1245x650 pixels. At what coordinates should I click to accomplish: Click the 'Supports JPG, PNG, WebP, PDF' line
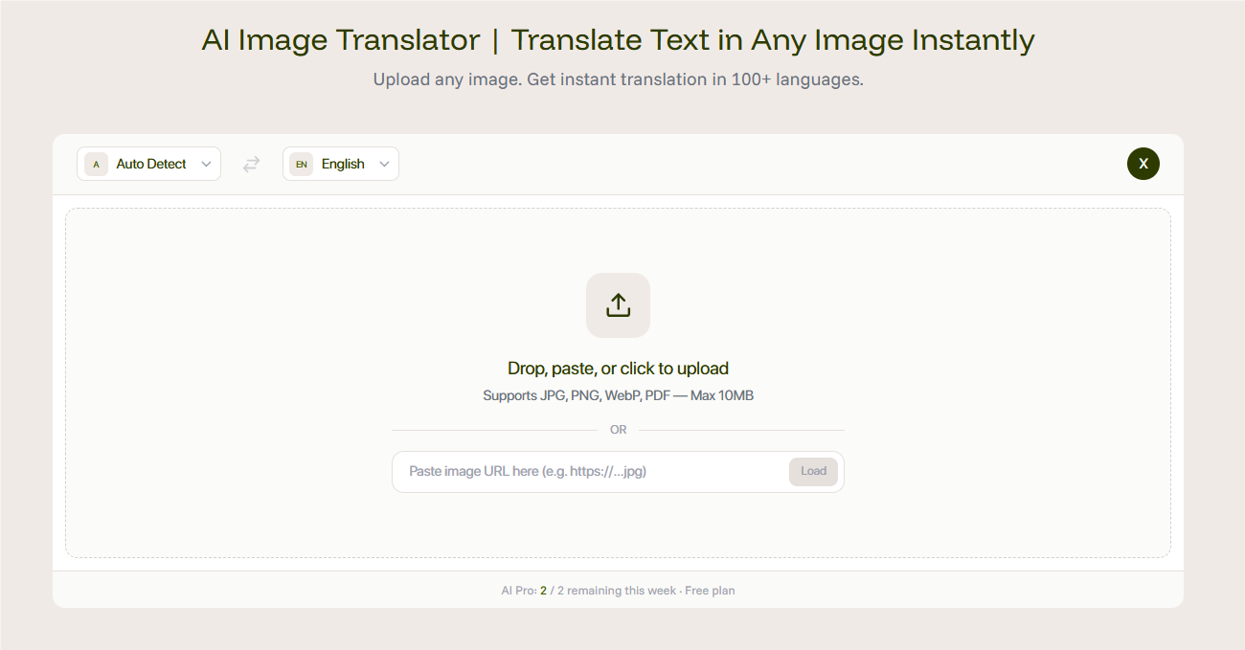click(618, 395)
